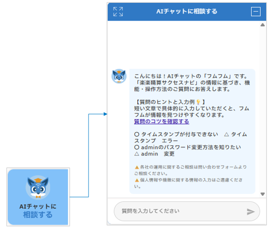Open the AIチャットに相談する launcher button
The height and width of the screenshot is (229, 269).
tap(38, 197)
